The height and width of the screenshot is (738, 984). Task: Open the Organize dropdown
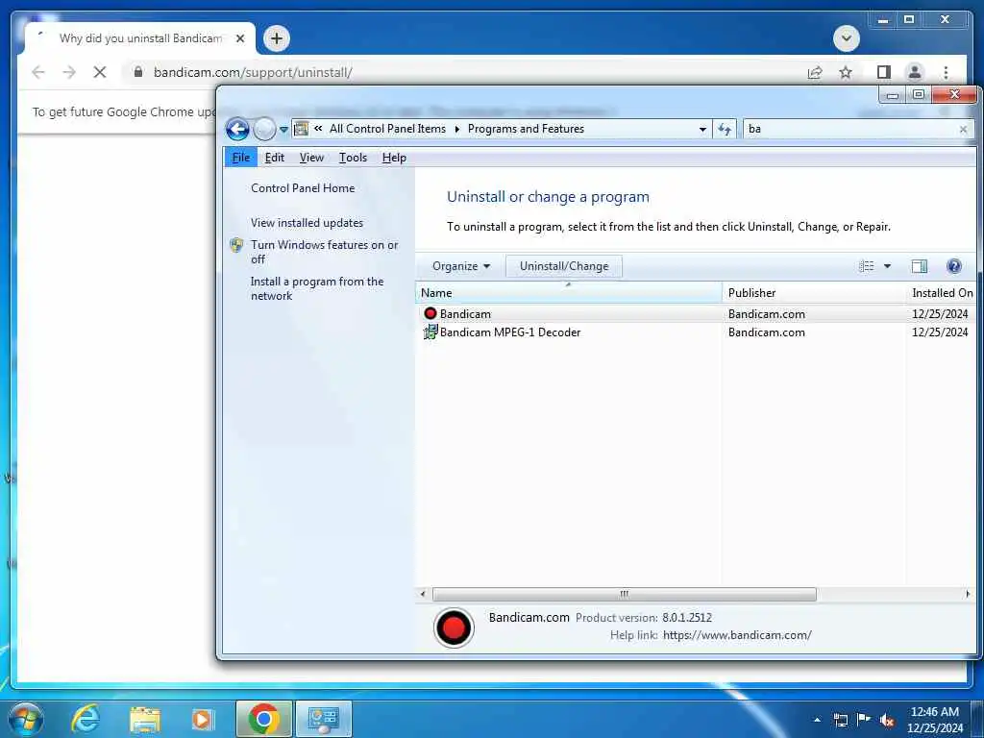click(x=460, y=266)
